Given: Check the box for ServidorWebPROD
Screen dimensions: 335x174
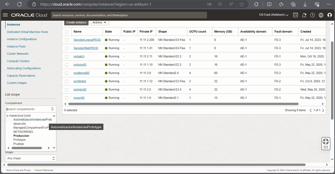Looking at the screenshot, I should tap(67, 48).
